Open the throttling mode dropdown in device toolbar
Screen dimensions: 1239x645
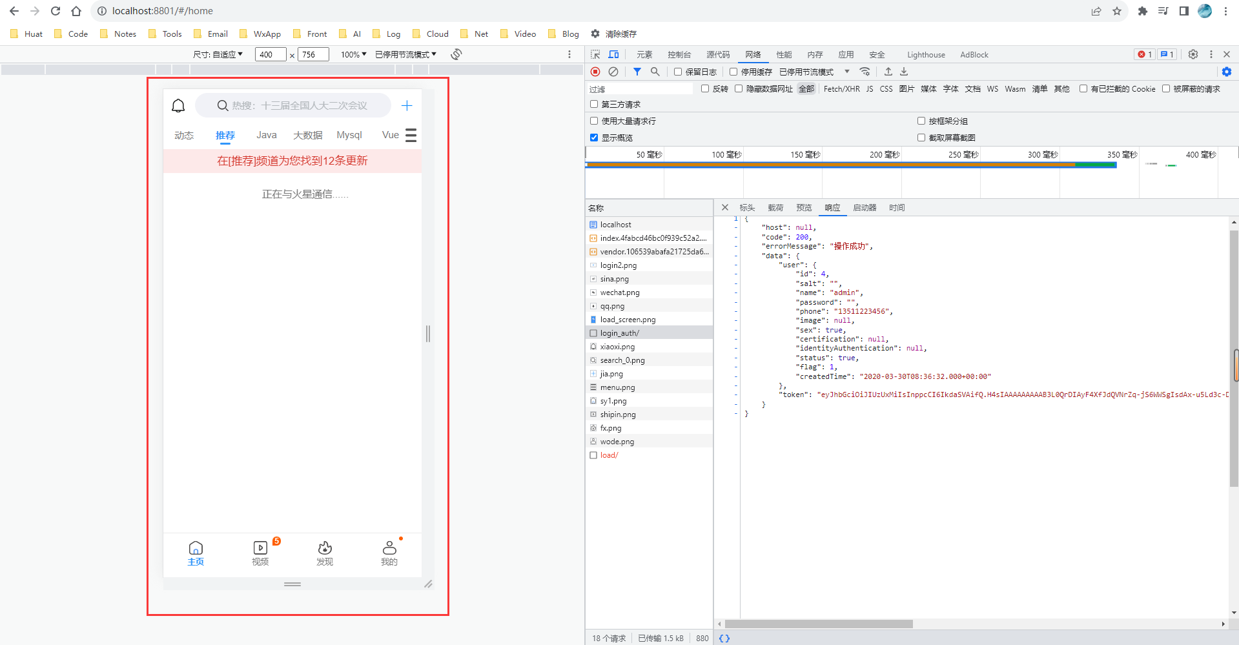(x=405, y=55)
